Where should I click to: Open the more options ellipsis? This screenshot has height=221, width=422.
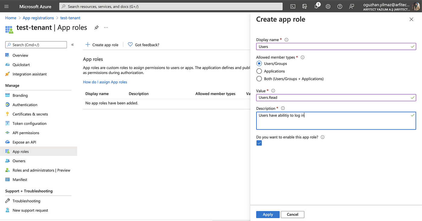(x=106, y=28)
